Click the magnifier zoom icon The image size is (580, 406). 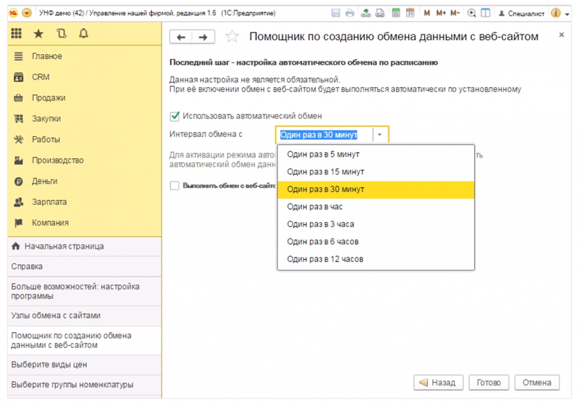point(471,13)
